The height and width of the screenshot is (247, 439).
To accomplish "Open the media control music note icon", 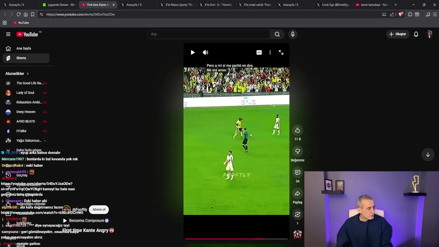I will pos(428,14).
